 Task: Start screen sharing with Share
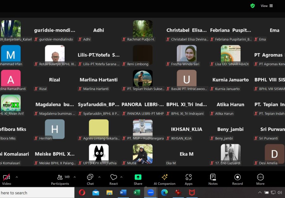pos(138,179)
